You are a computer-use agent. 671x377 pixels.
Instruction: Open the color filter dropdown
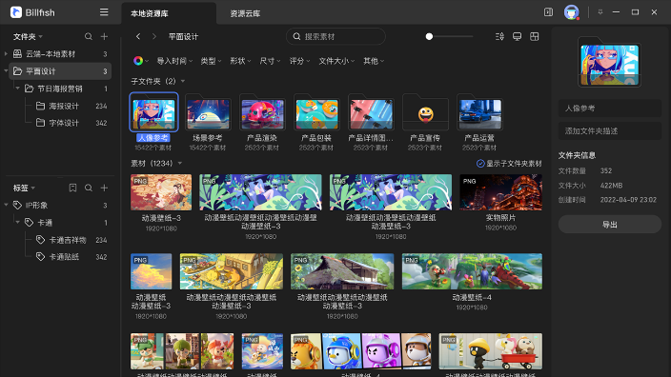pos(141,61)
